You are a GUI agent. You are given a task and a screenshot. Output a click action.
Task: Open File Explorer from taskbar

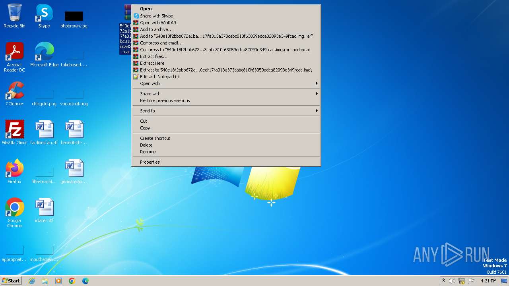tap(45, 281)
